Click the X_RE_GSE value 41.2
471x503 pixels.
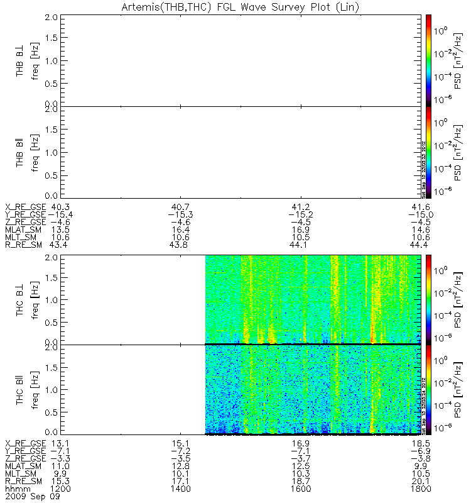pyautogui.click(x=301, y=207)
